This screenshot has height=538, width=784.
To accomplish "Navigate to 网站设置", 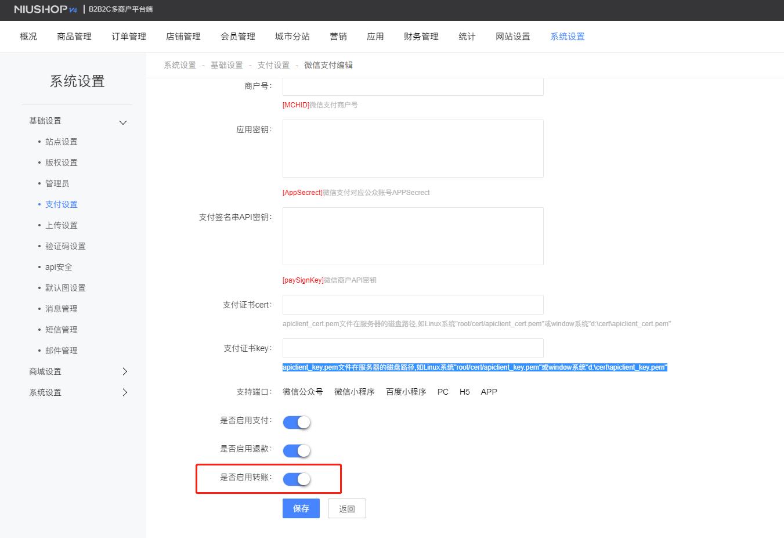I will point(512,36).
